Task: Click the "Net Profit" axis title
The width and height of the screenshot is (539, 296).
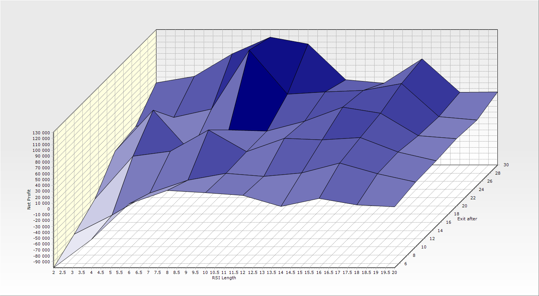Action: pos(29,199)
